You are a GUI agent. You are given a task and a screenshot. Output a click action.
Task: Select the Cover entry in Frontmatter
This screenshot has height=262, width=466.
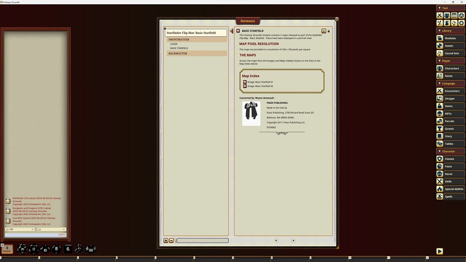[174, 44]
